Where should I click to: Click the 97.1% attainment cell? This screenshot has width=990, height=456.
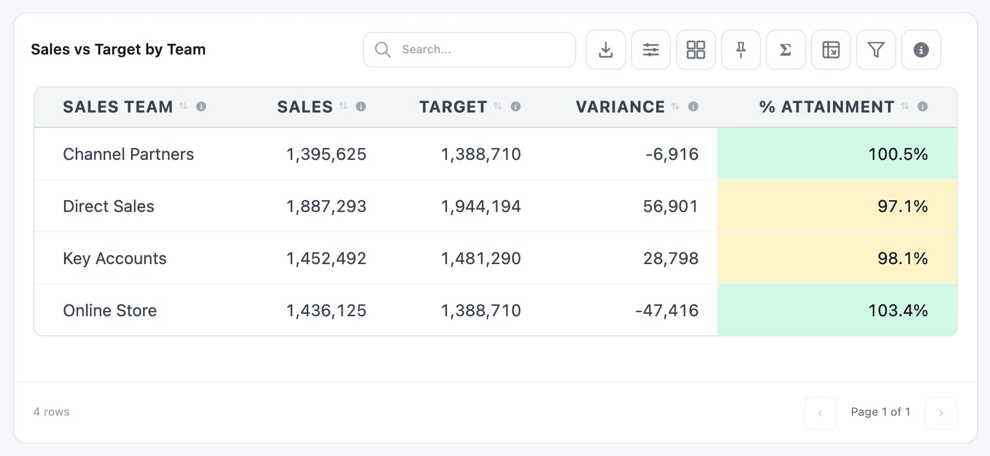click(x=837, y=206)
